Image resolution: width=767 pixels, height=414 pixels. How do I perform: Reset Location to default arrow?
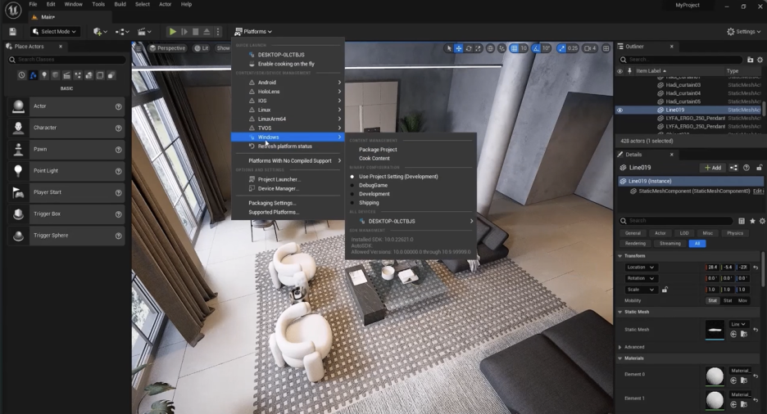point(756,268)
